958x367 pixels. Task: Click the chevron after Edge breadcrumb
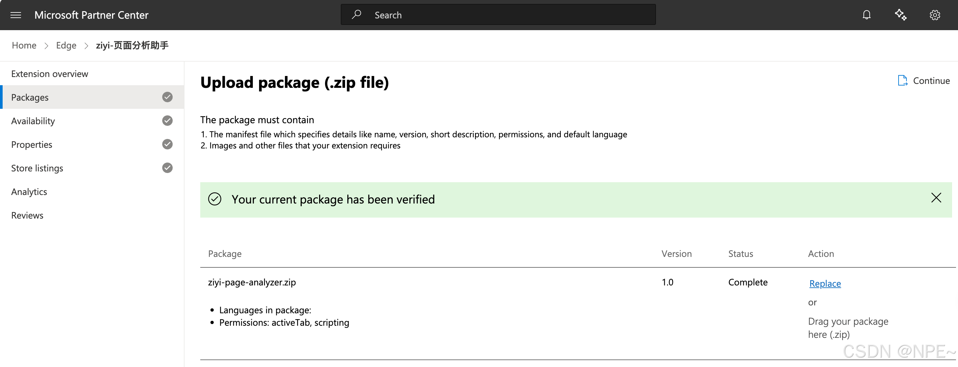point(86,46)
